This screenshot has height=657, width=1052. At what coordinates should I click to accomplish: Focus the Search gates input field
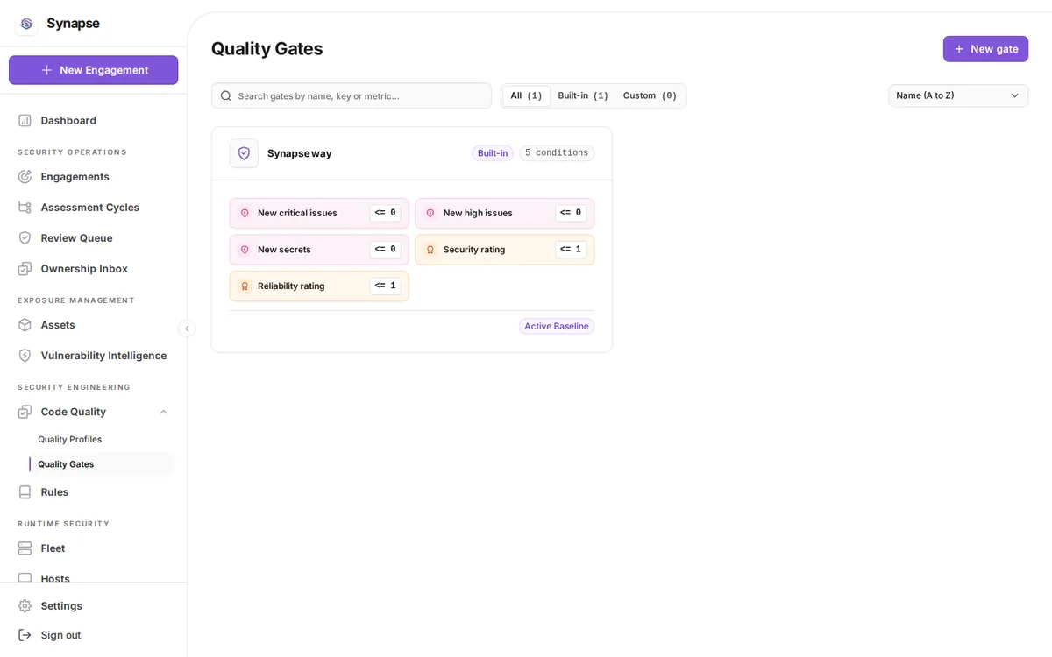352,95
